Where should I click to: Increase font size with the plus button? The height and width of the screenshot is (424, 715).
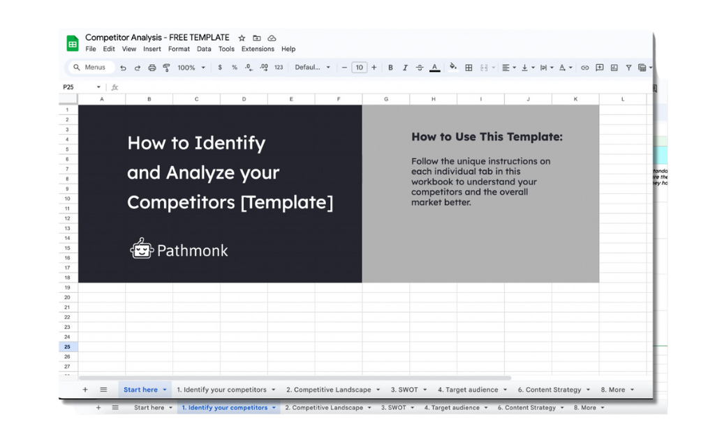374,68
